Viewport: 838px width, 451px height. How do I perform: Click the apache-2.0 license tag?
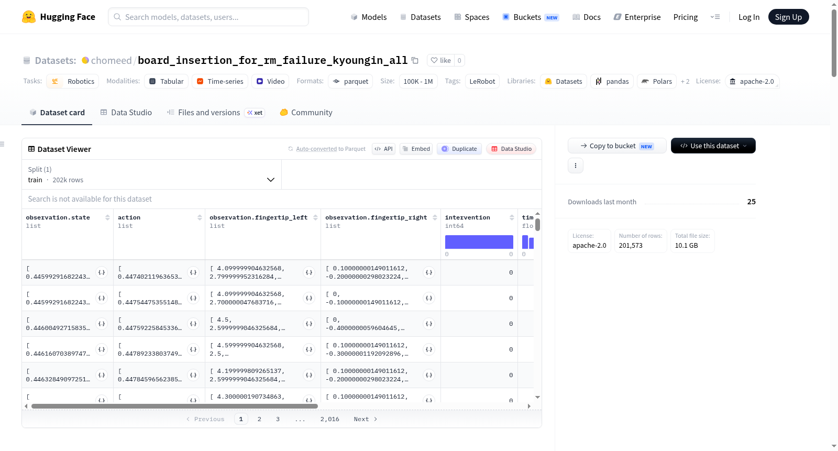[x=752, y=81]
